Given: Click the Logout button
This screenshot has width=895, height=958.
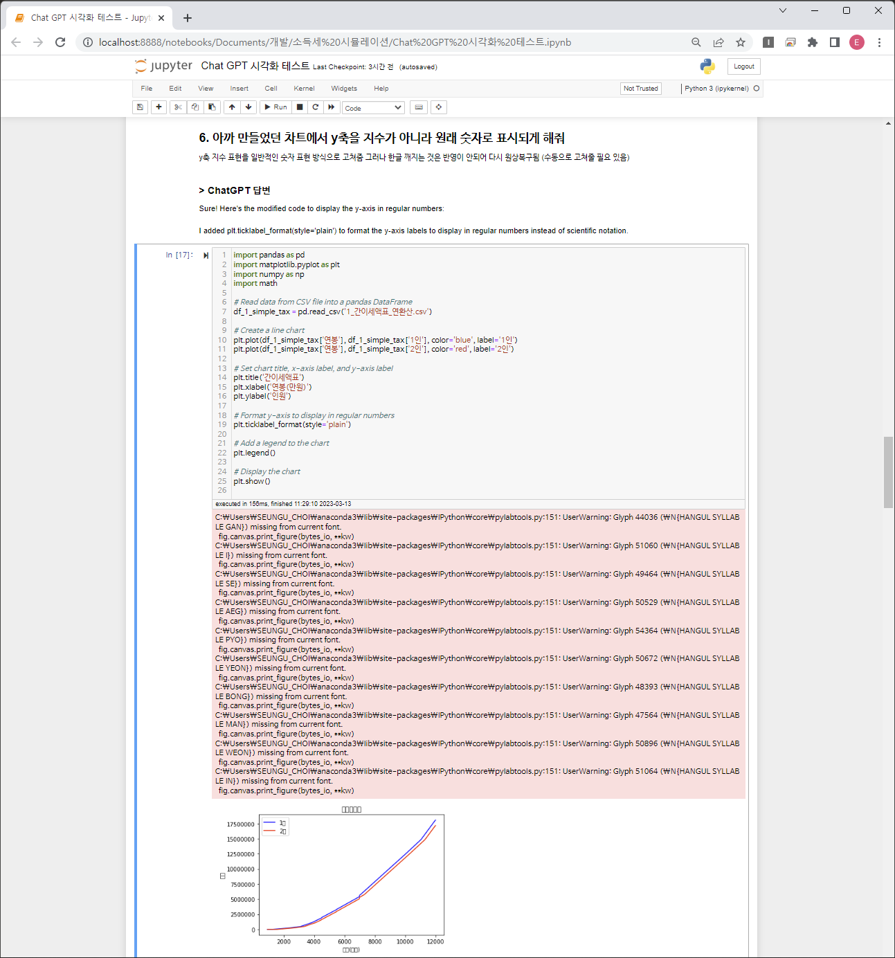Looking at the screenshot, I should click(x=744, y=66).
